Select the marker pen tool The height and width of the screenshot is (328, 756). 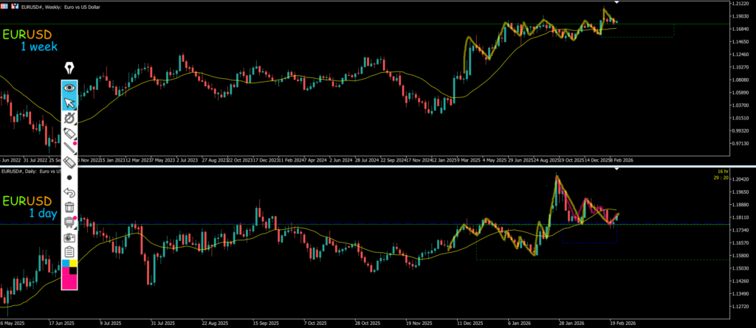pos(69,133)
